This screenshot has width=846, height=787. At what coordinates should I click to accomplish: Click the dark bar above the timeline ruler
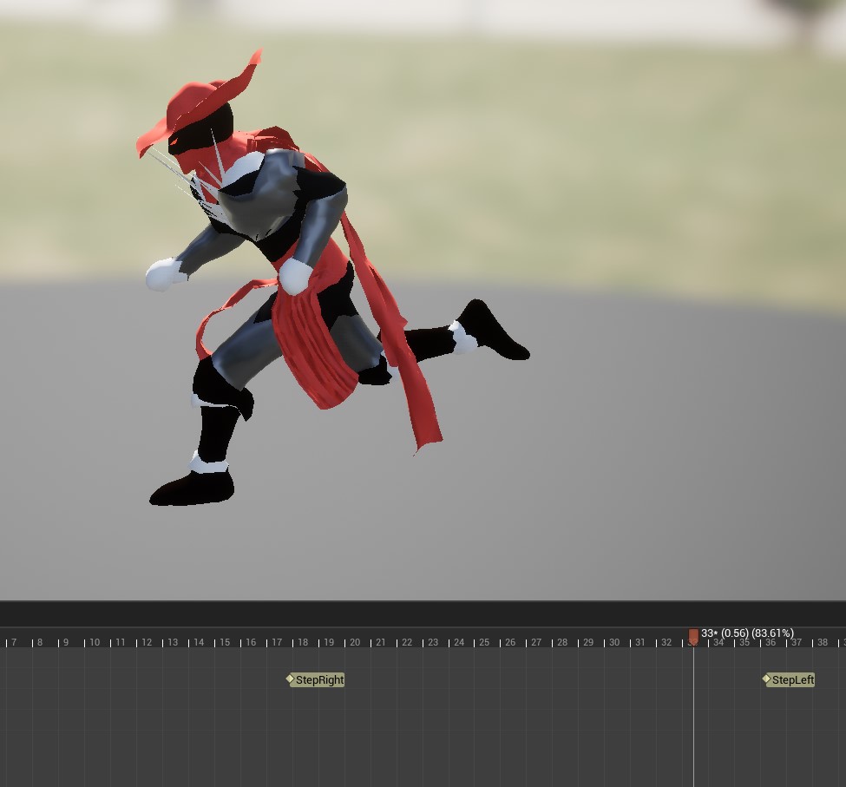[x=423, y=614]
